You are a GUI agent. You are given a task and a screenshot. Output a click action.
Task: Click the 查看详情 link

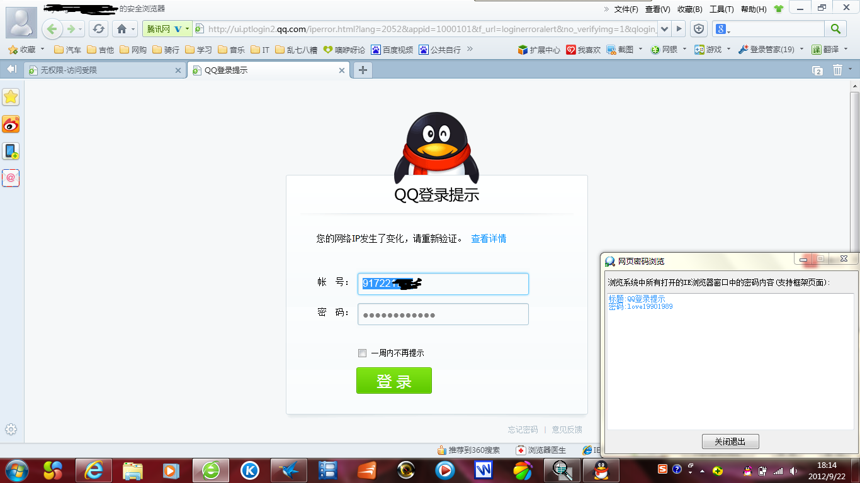(x=489, y=238)
